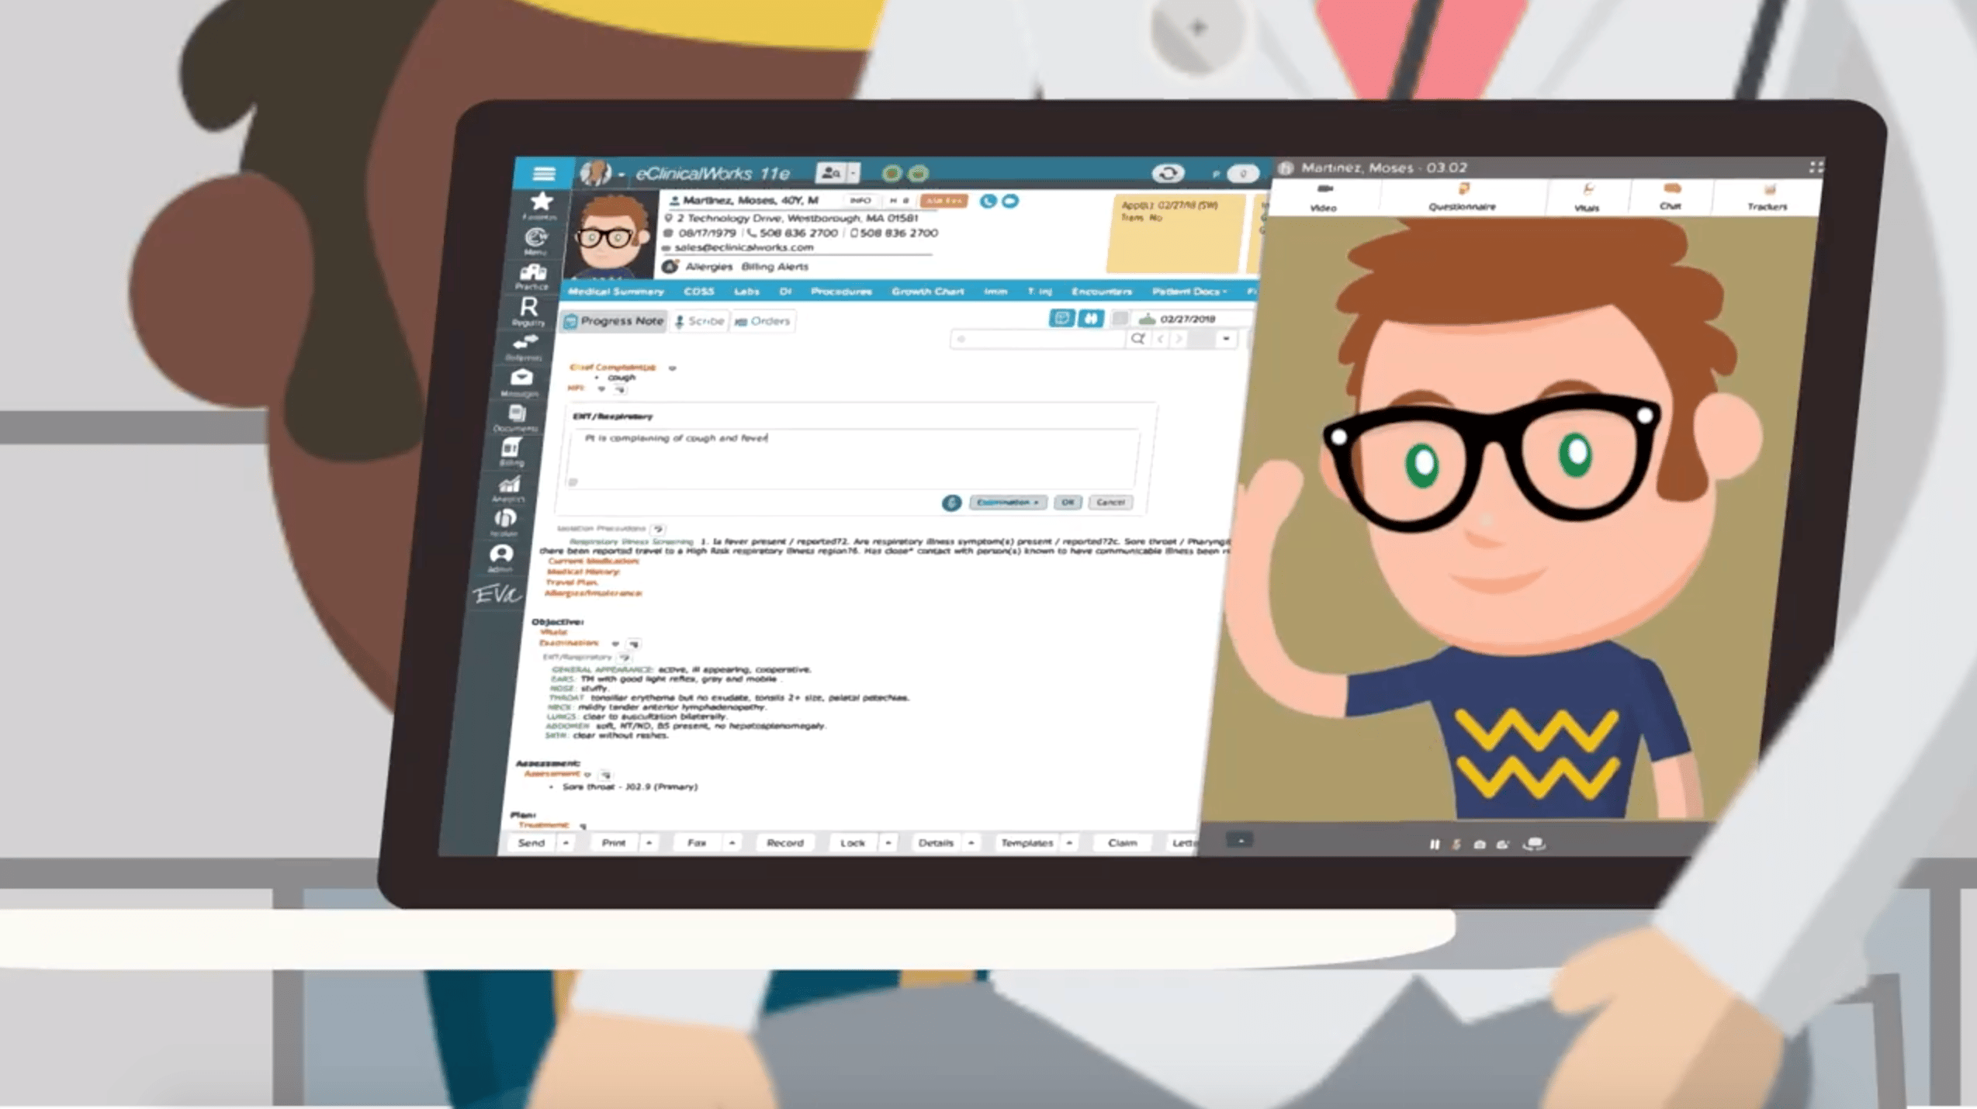Viewport: 1977px width, 1109px height.
Task: Click the camera snapshot icon in call controls
Action: click(x=1480, y=844)
